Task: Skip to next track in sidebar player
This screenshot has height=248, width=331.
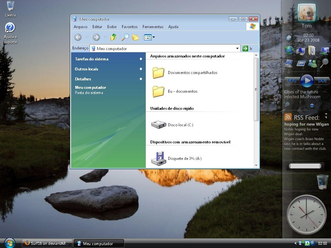Action: point(322,80)
